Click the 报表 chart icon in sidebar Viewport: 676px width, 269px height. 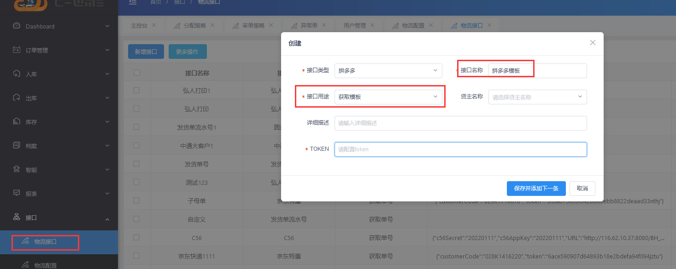17,194
